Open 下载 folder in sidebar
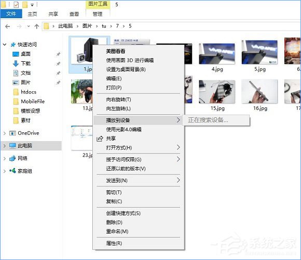Image resolution: width=301 pixels, height=260 pixels. (x=26, y=63)
